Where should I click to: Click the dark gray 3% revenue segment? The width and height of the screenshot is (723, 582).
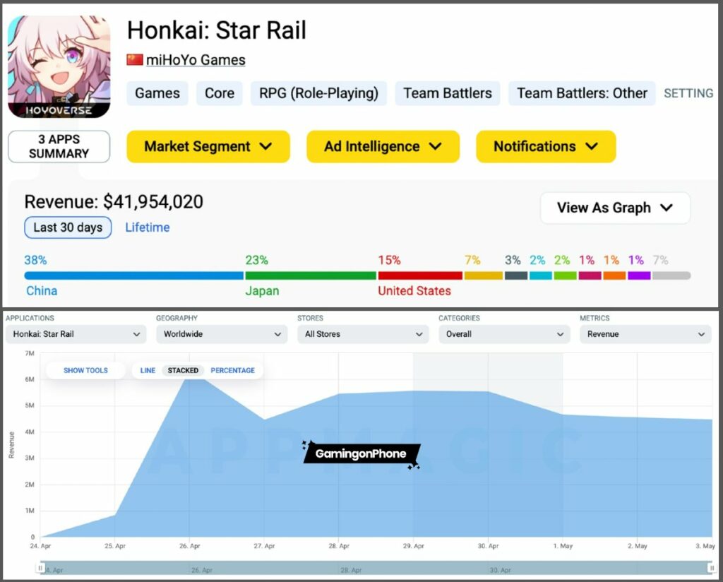click(516, 275)
